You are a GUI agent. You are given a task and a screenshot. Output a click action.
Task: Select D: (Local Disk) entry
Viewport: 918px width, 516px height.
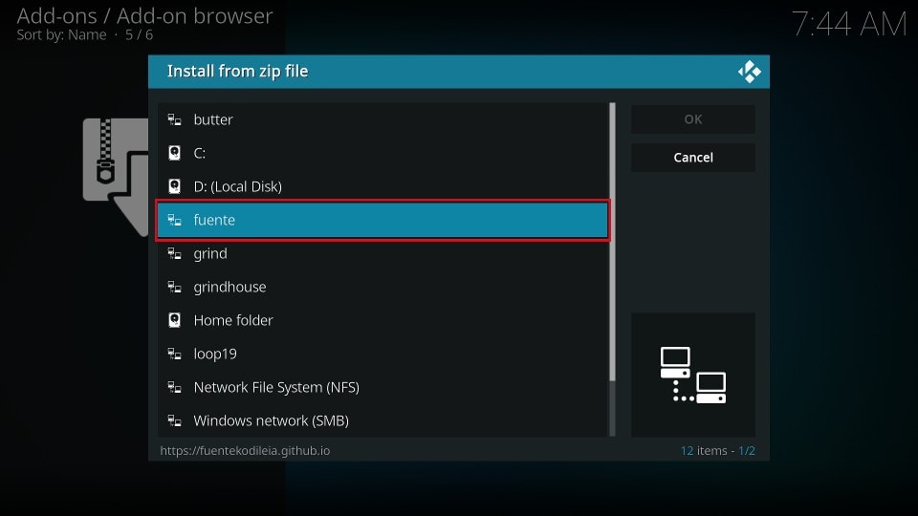382,186
